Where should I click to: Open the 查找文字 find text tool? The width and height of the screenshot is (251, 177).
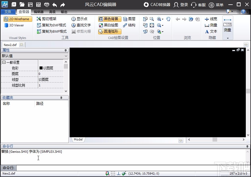(x=81, y=25)
